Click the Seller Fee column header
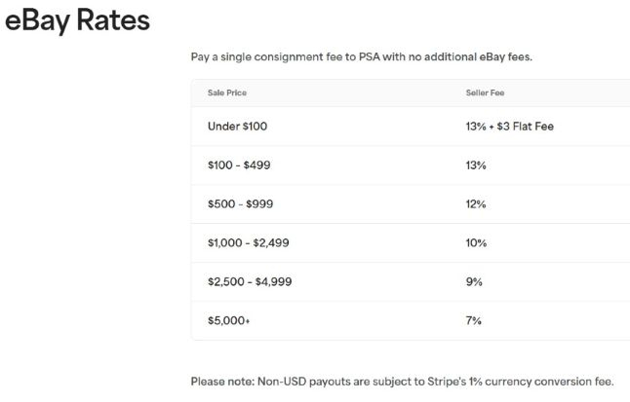Image resolution: width=630 pixels, height=402 pixels. (485, 92)
